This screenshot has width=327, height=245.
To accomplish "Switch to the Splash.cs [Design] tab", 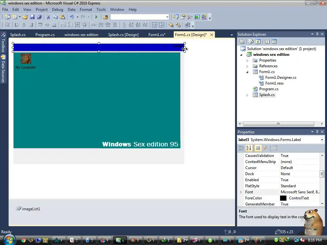I will 123,35.
